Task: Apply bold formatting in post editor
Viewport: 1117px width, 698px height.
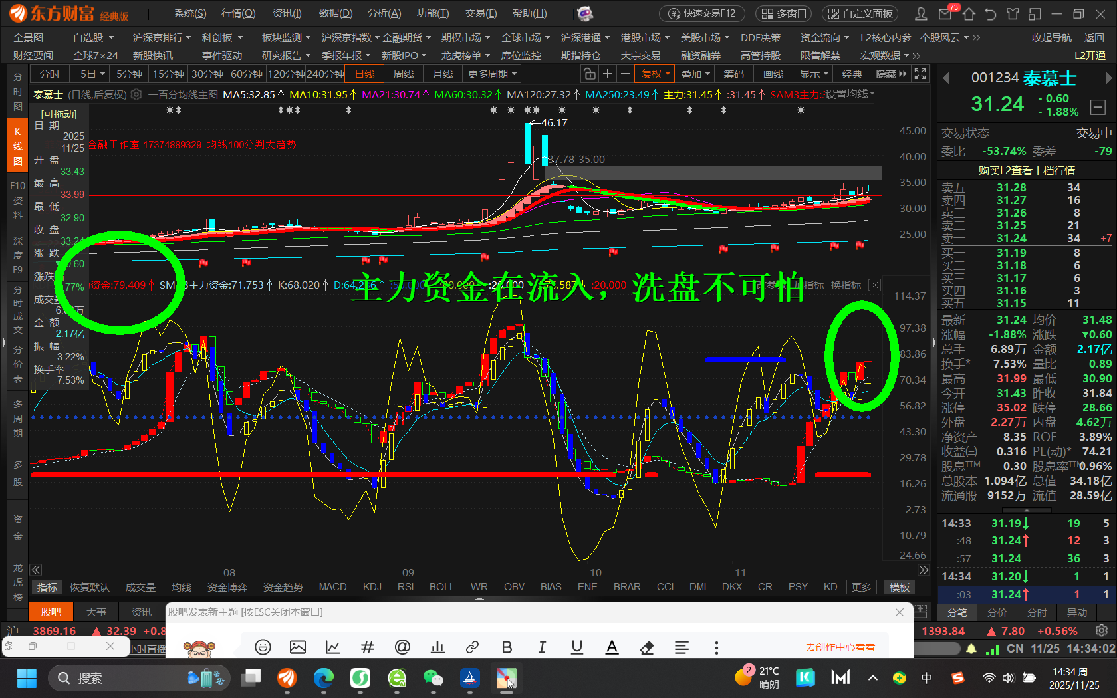Action: (507, 647)
